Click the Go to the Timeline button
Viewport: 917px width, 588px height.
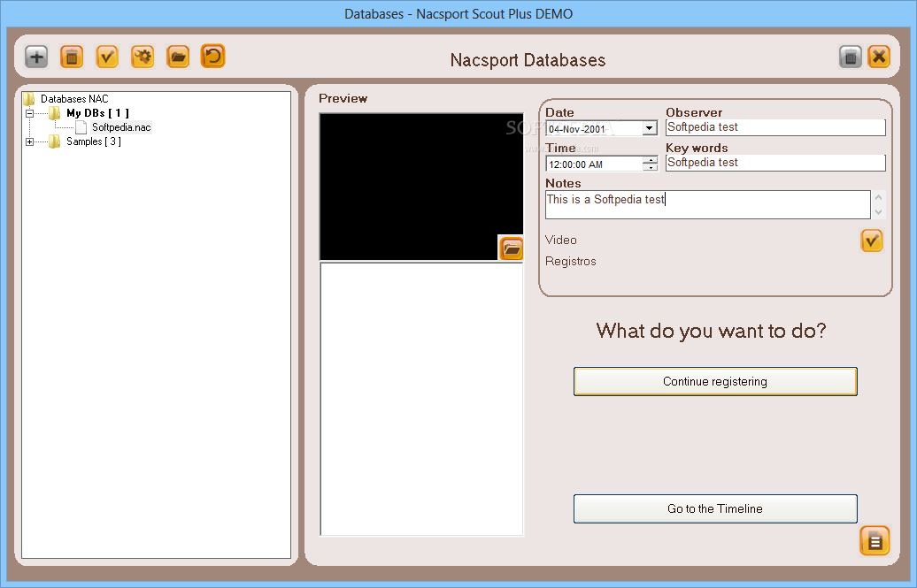715,509
